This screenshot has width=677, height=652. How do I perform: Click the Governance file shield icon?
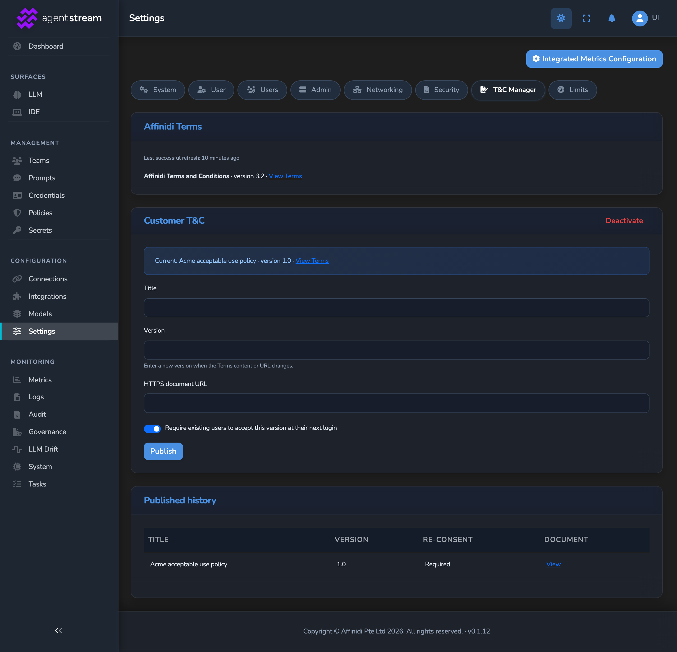click(x=17, y=432)
